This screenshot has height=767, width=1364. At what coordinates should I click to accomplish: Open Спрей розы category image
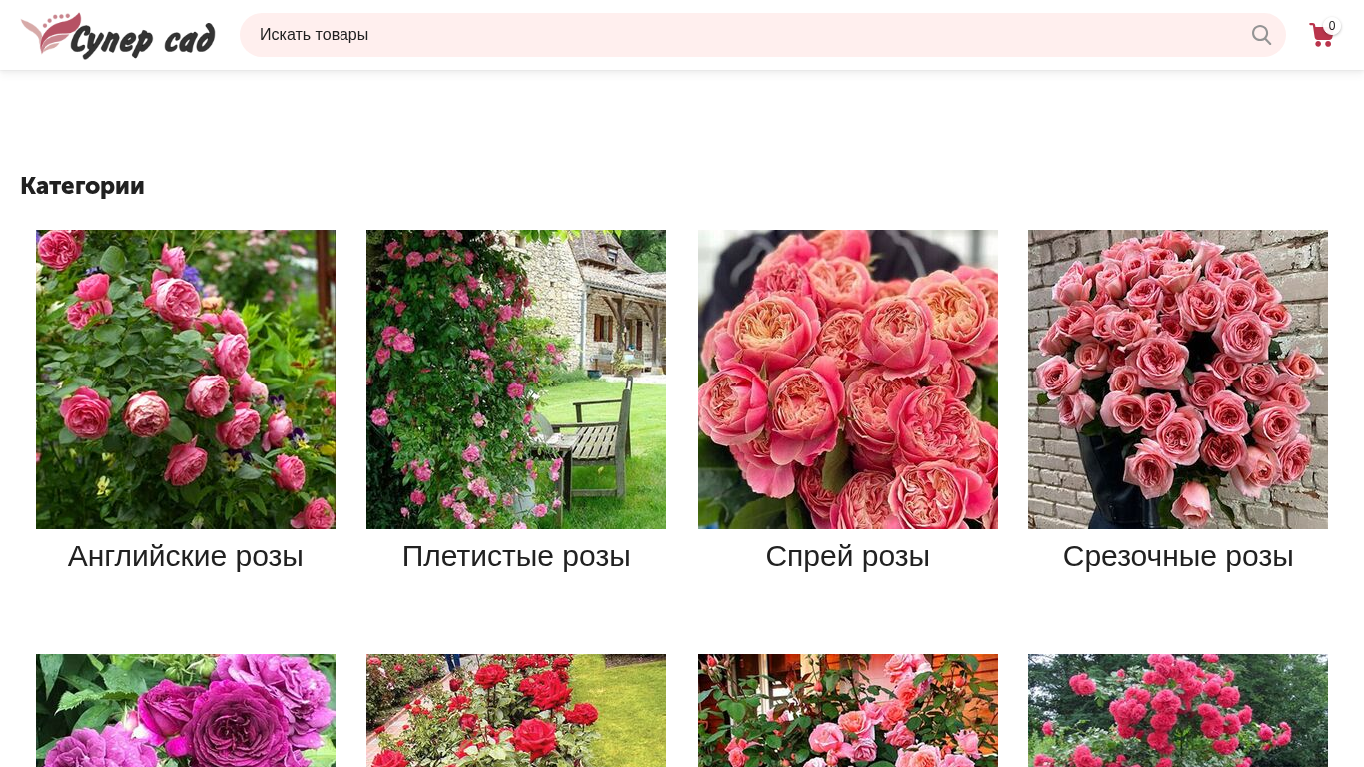click(847, 380)
